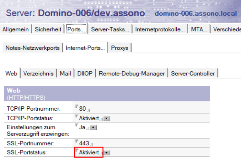Open the SSL-Portstatus dropdown arrow
Viewport: 241px width, 161px height.
[x=107, y=153]
